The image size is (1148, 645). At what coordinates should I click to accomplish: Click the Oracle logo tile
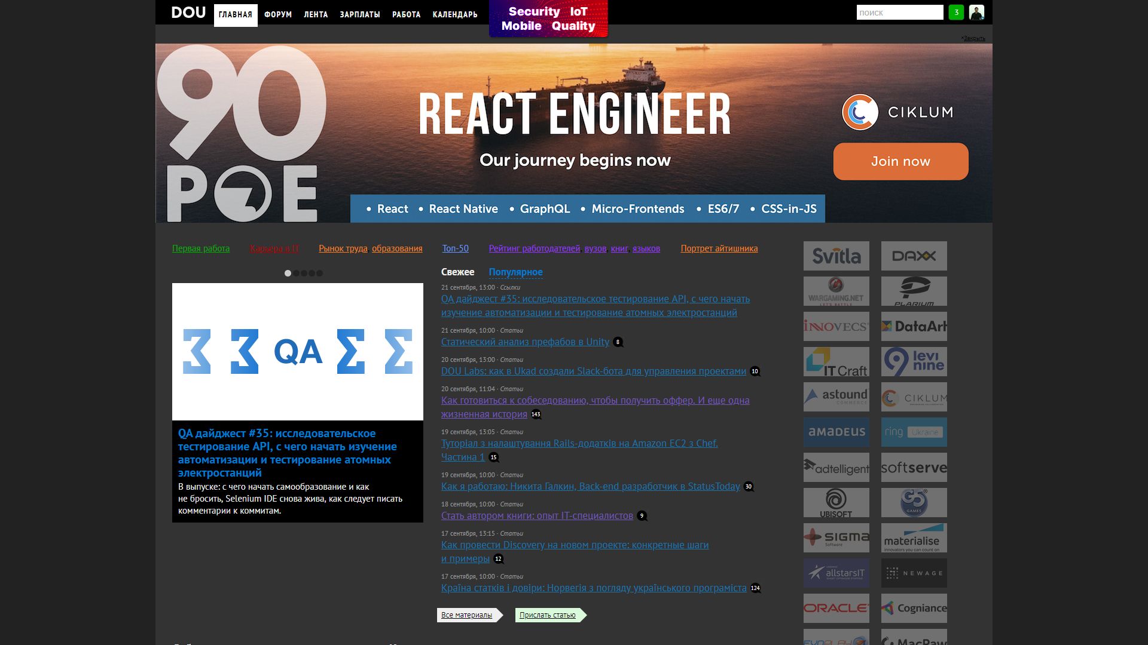(836, 608)
